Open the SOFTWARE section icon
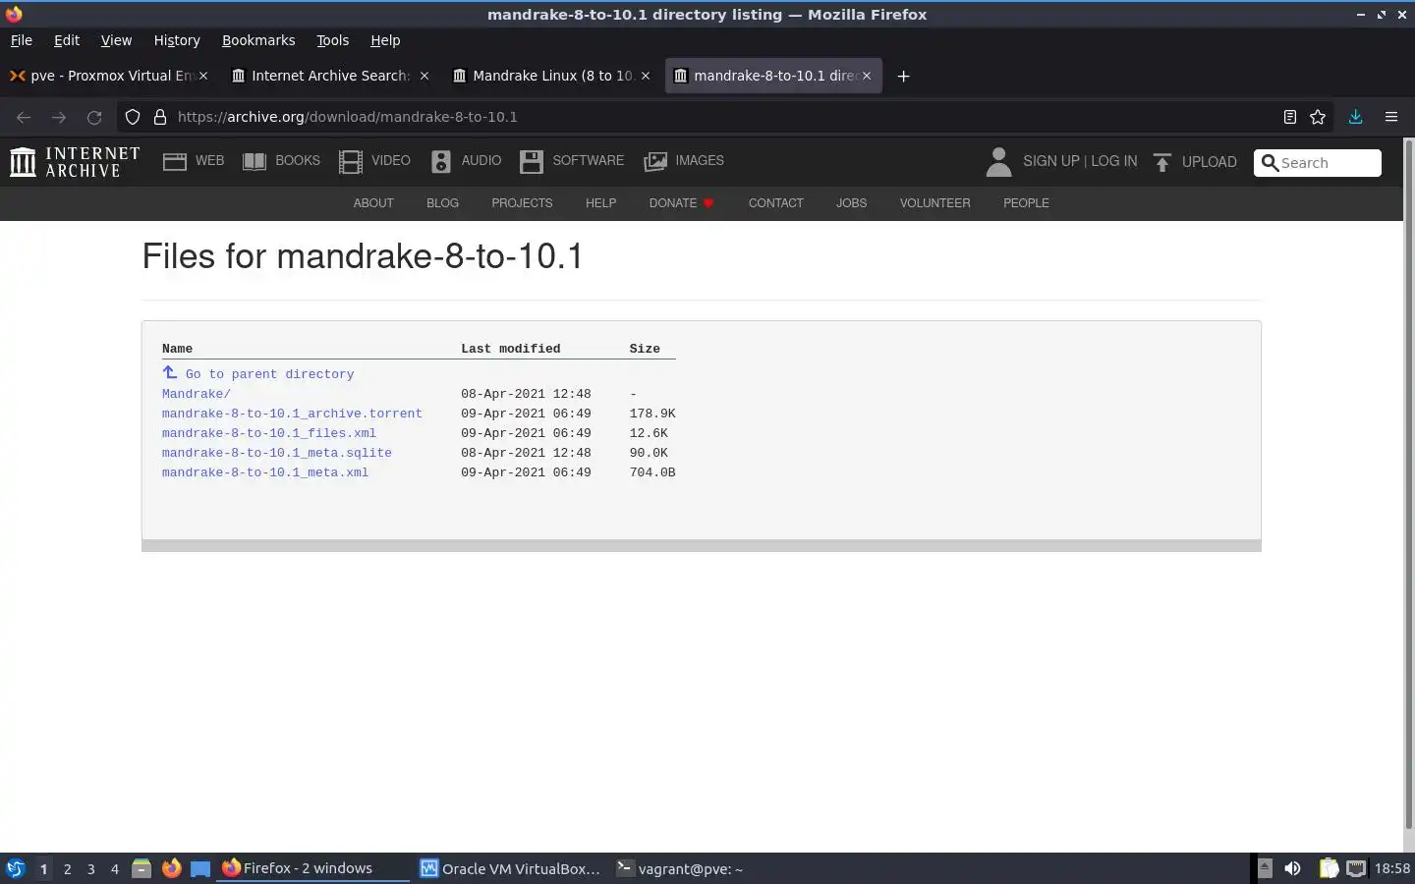1415x884 pixels. [532, 161]
